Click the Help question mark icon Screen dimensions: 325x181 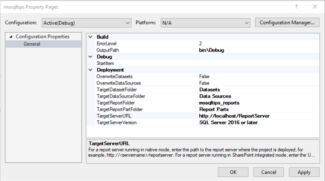(x=296, y=7)
